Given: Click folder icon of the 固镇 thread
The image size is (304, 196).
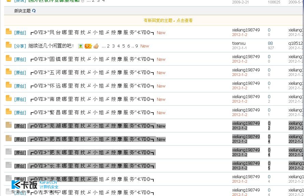Looking at the screenshot, I should point(9,58).
